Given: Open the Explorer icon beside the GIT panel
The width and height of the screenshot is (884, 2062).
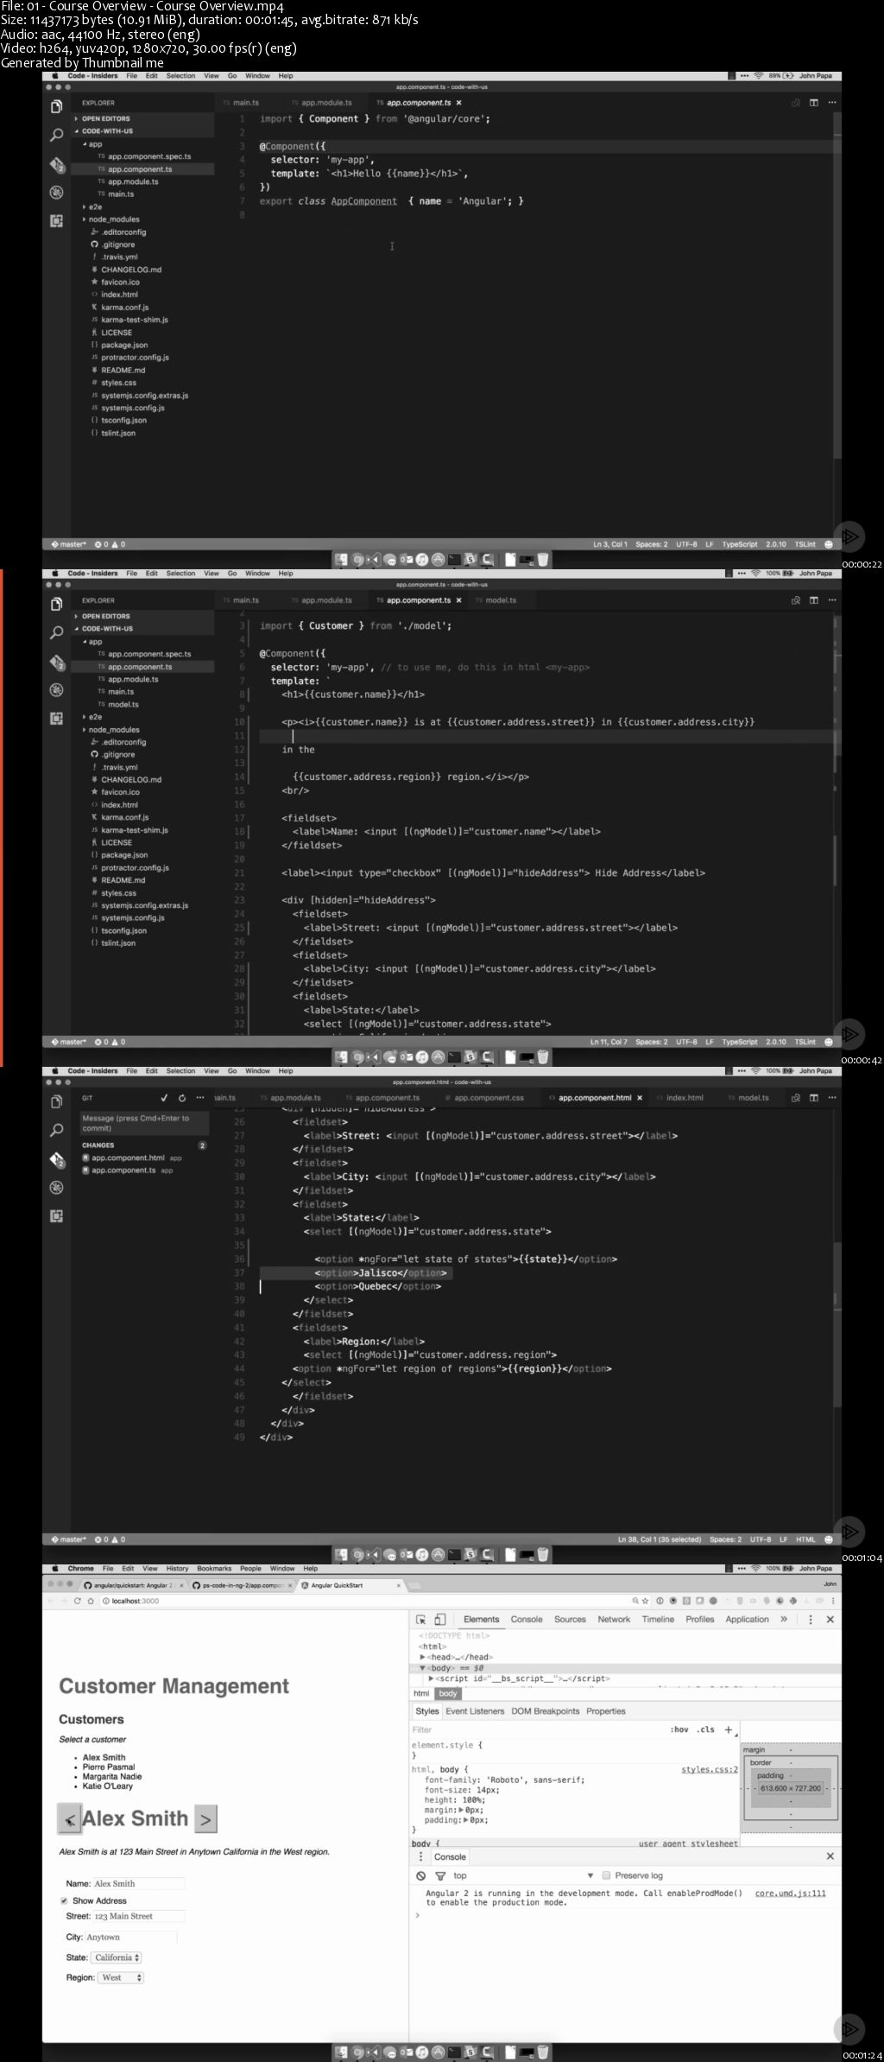Looking at the screenshot, I should tap(57, 1101).
